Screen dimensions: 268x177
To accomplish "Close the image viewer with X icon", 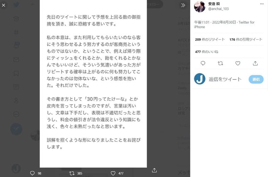I will tap(4, 5).
